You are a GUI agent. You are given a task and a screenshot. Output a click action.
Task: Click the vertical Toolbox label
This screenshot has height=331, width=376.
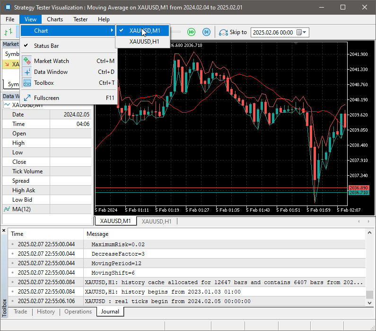[4, 308]
